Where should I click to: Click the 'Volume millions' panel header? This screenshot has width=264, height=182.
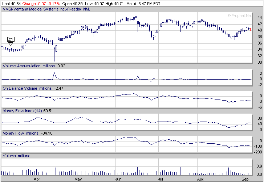point(16,156)
